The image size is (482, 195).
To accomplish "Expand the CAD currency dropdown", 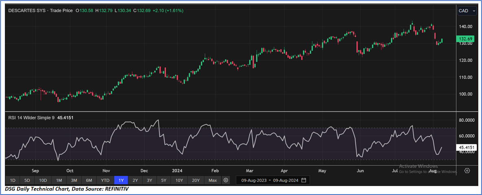I will (x=467, y=11).
